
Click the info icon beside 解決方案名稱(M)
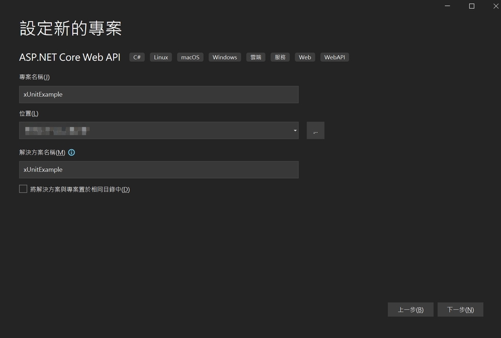tap(71, 151)
